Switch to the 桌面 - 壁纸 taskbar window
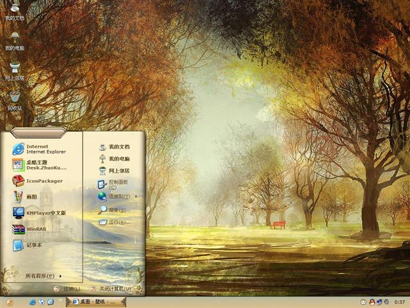The image size is (410, 308). click(96, 302)
